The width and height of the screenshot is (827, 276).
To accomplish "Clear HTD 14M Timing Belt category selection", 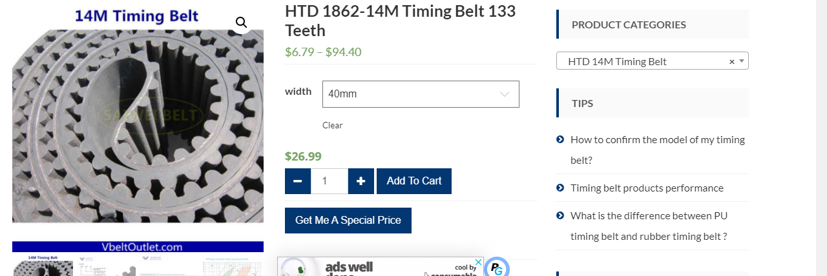I will point(731,61).
